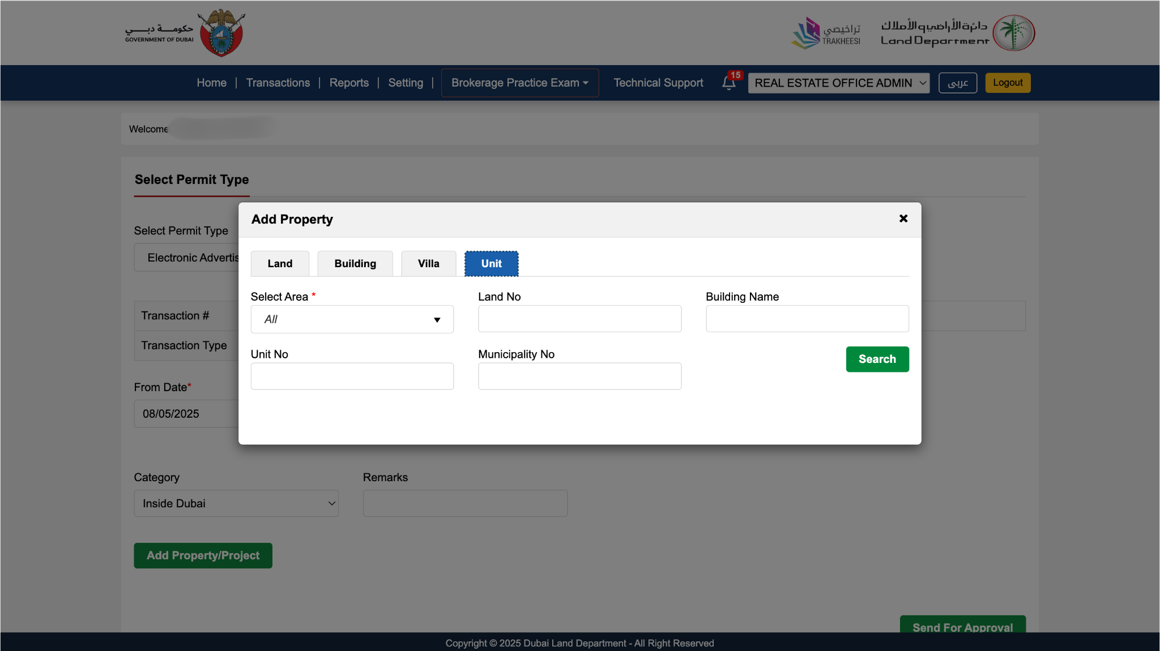Click the Select Area dropdown arrow
This screenshot has height=651, width=1160.
(x=437, y=319)
